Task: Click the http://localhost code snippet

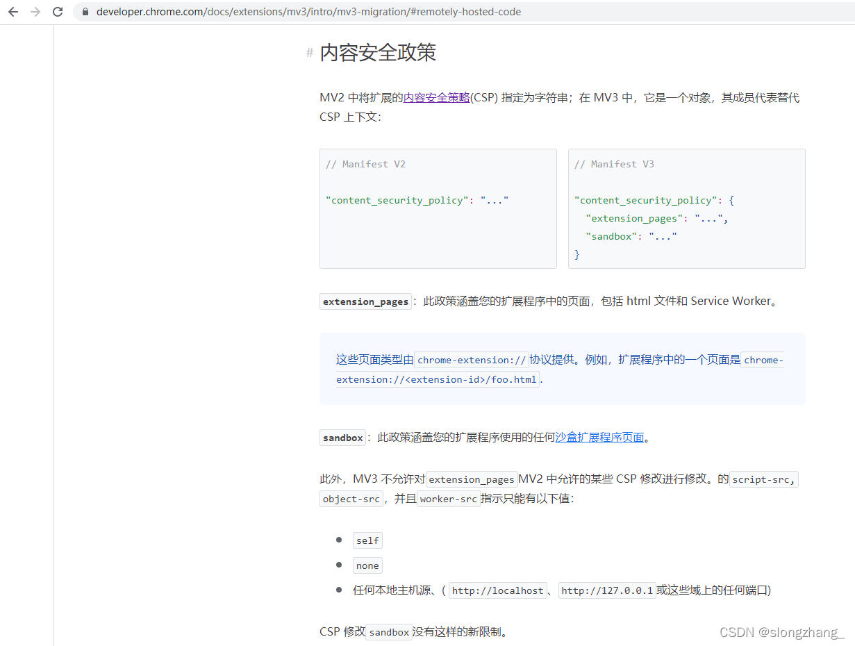Action: click(x=497, y=590)
